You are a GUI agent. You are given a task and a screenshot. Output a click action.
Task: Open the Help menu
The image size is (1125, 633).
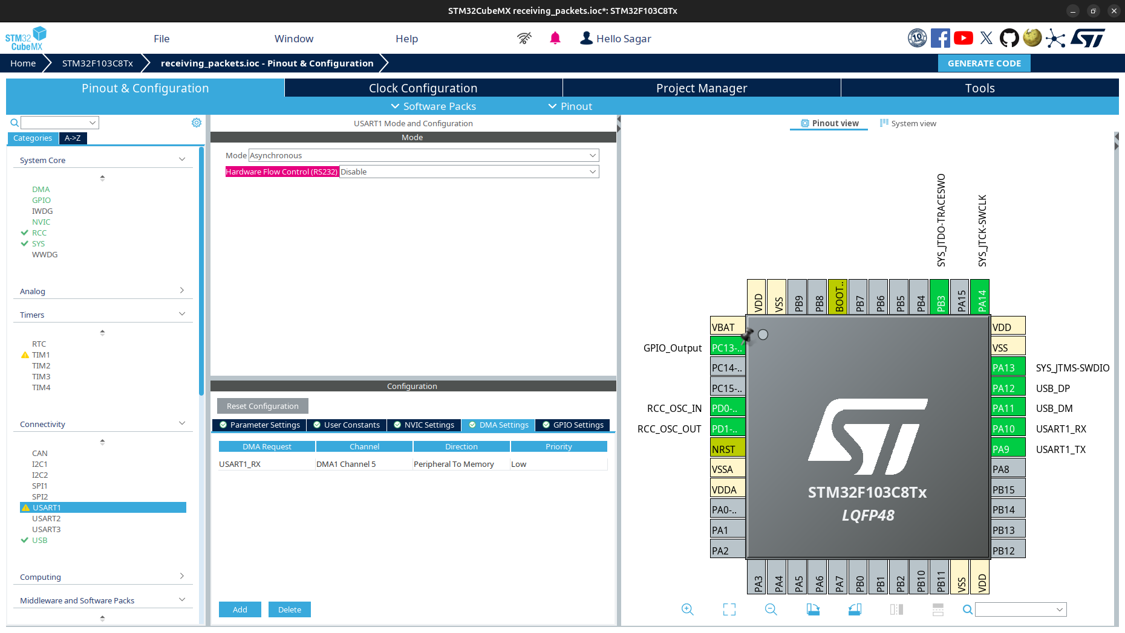coord(406,39)
